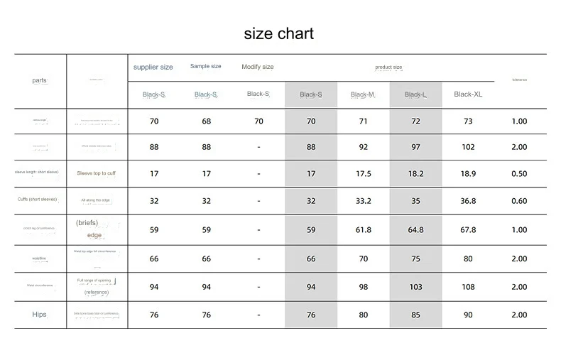
Task: Select the sample size value 68
Action: pyautogui.click(x=207, y=121)
